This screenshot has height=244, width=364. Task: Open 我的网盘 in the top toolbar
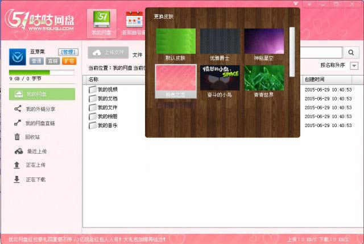coord(102,24)
